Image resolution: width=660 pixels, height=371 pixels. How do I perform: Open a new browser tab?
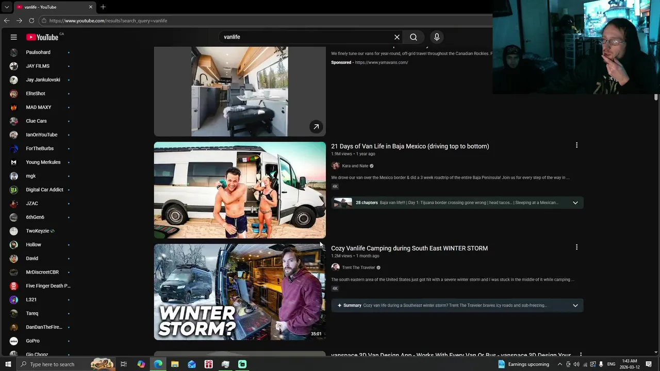point(103,7)
